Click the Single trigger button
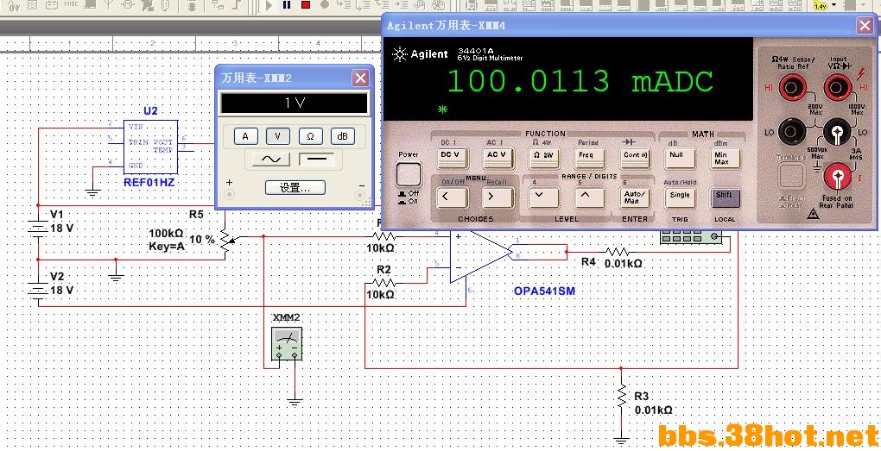The image size is (881, 451). pos(680,198)
